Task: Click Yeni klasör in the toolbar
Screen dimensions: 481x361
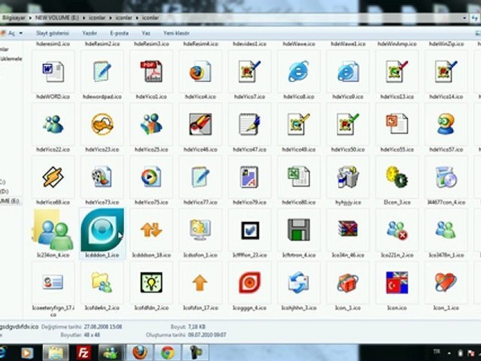Action: (x=176, y=33)
